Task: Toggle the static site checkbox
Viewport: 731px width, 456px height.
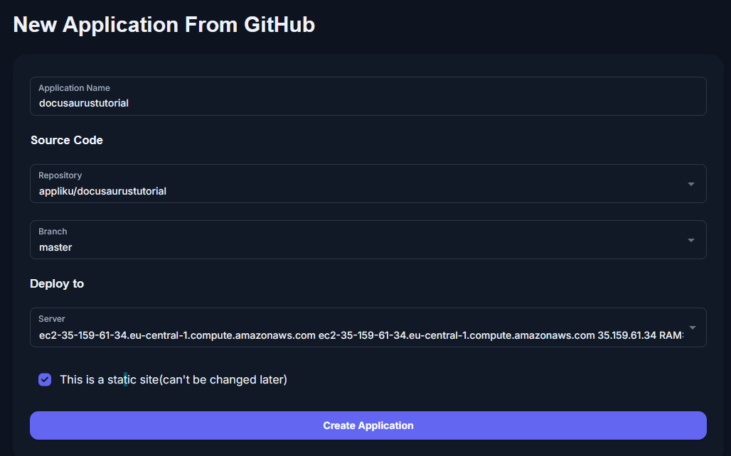Action: pos(45,380)
